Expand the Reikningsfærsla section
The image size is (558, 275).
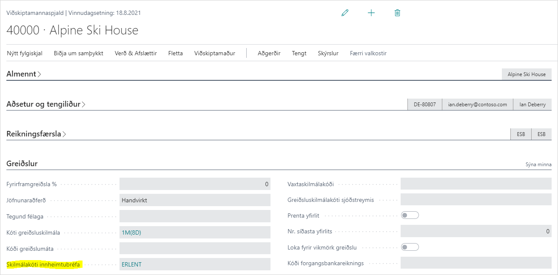click(36, 134)
